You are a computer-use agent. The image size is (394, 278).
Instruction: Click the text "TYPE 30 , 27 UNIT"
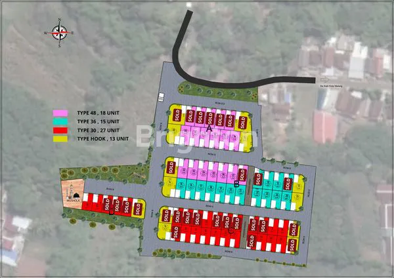tap(98, 130)
